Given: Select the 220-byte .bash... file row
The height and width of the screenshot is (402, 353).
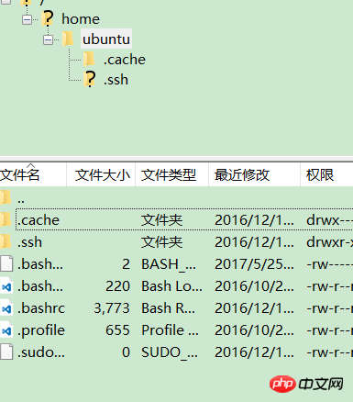Looking at the screenshot, I should [x=176, y=286].
